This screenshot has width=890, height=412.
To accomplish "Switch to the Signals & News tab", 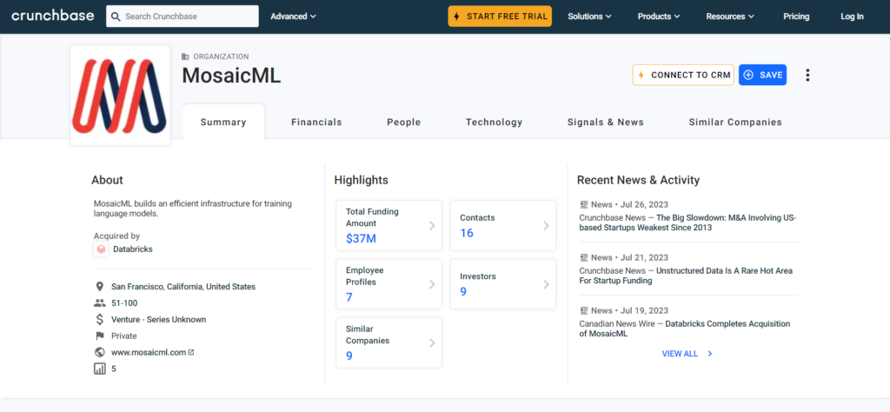I will (606, 122).
